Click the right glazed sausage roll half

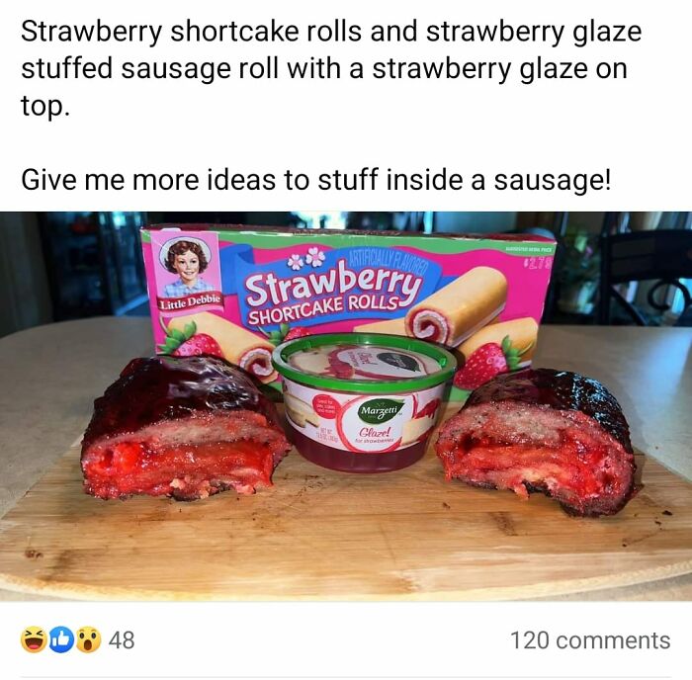point(537,441)
